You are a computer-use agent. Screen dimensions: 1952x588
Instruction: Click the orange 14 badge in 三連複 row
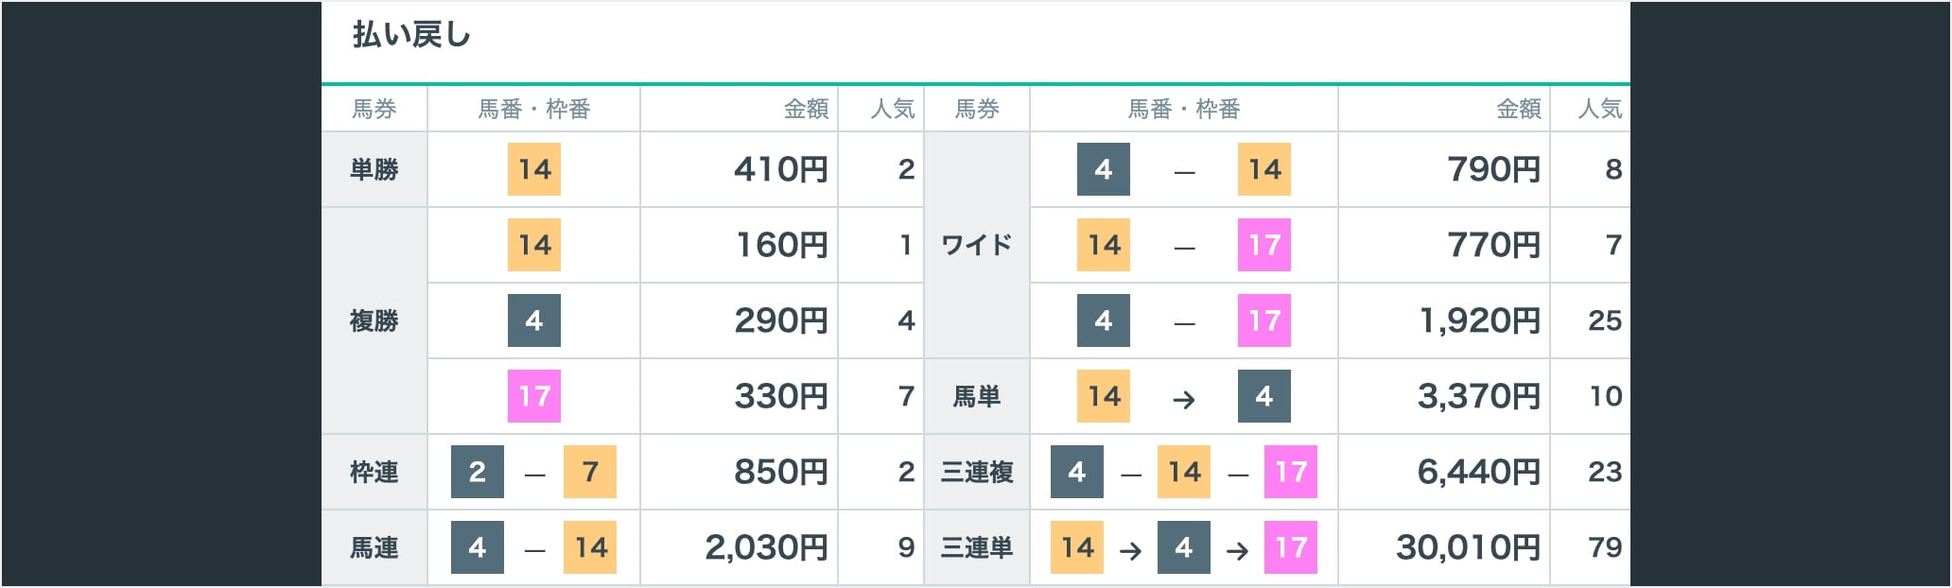(x=1183, y=472)
